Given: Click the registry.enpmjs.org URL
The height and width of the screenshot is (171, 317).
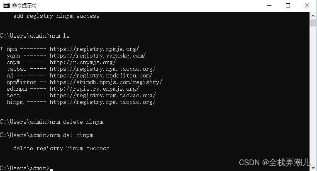Looking at the screenshot, I should pos(94,89).
